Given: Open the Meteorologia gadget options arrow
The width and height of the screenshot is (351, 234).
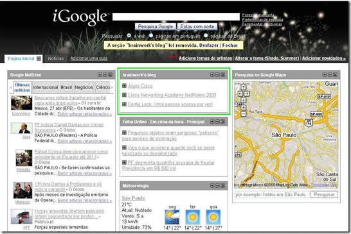Looking at the screenshot, I should click(212, 185).
